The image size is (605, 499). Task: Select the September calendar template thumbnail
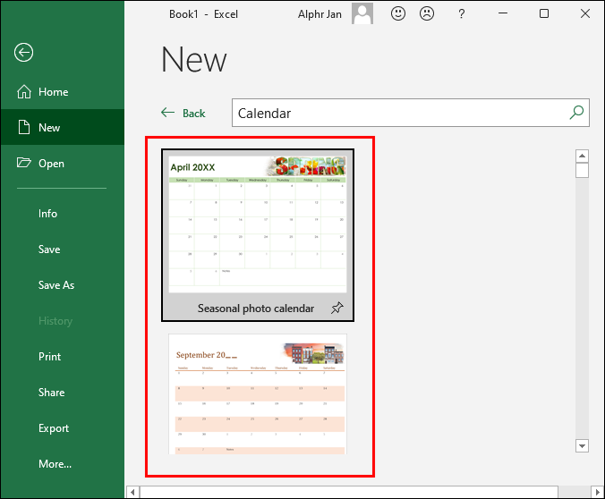pos(258,393)
